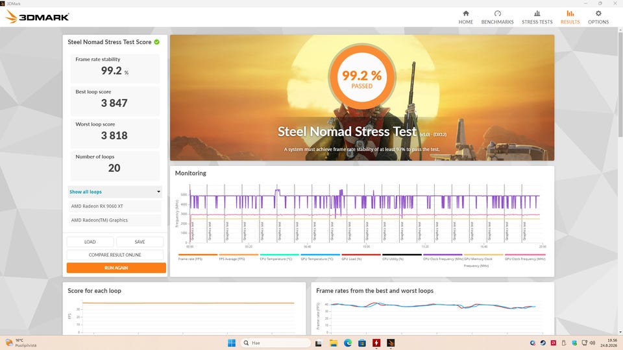Click the 3DMark taskbar icon
This screenshot has width=623, height=350.
tap(391, 343)
